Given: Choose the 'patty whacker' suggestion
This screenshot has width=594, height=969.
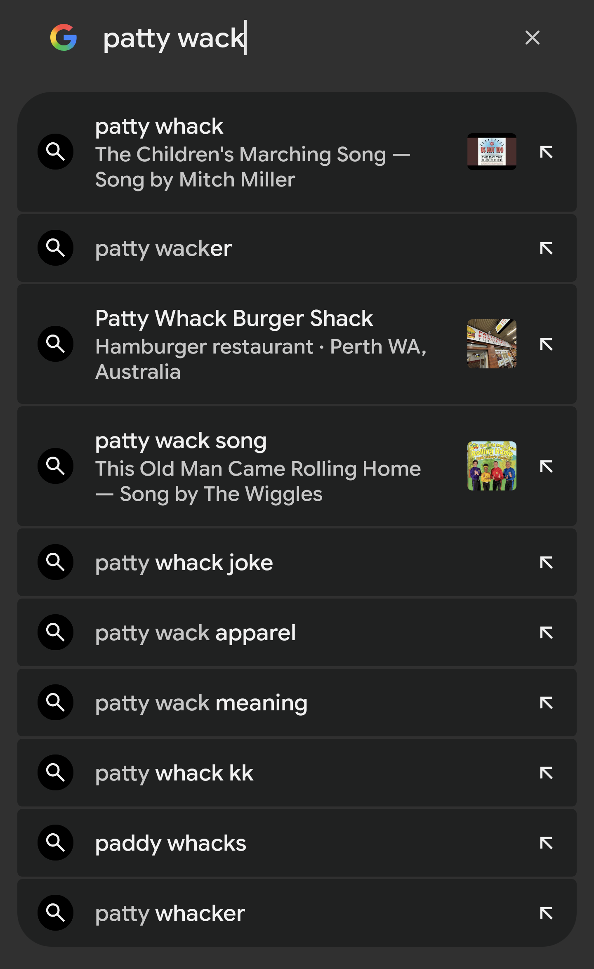Looking at the screenshot, I should (170, 913).
